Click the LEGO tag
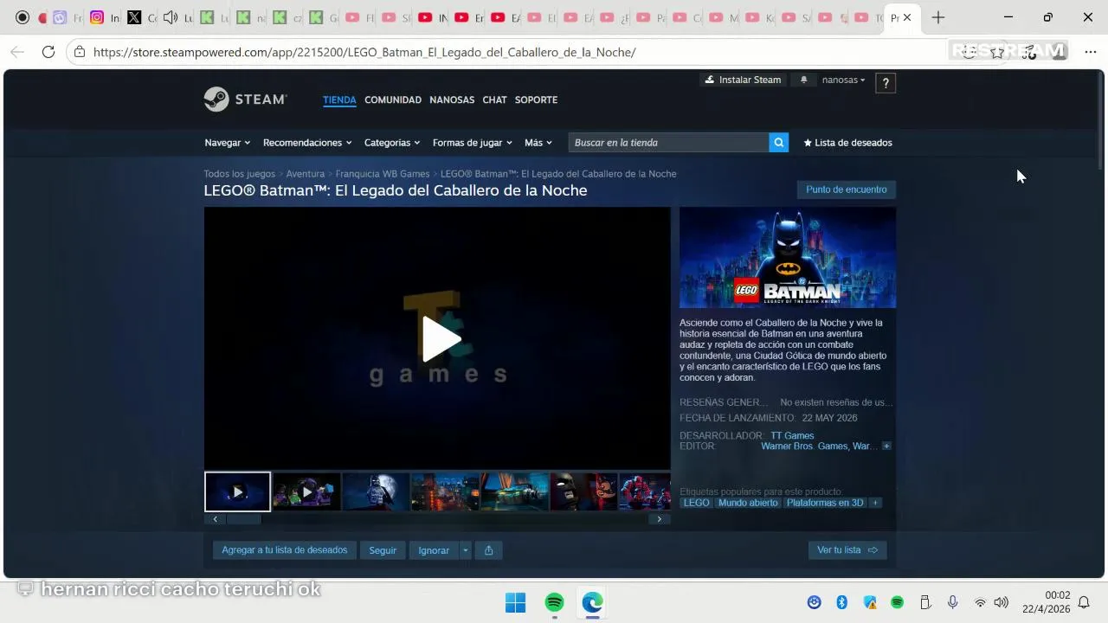1108x623 pixels. click(696, 503)
